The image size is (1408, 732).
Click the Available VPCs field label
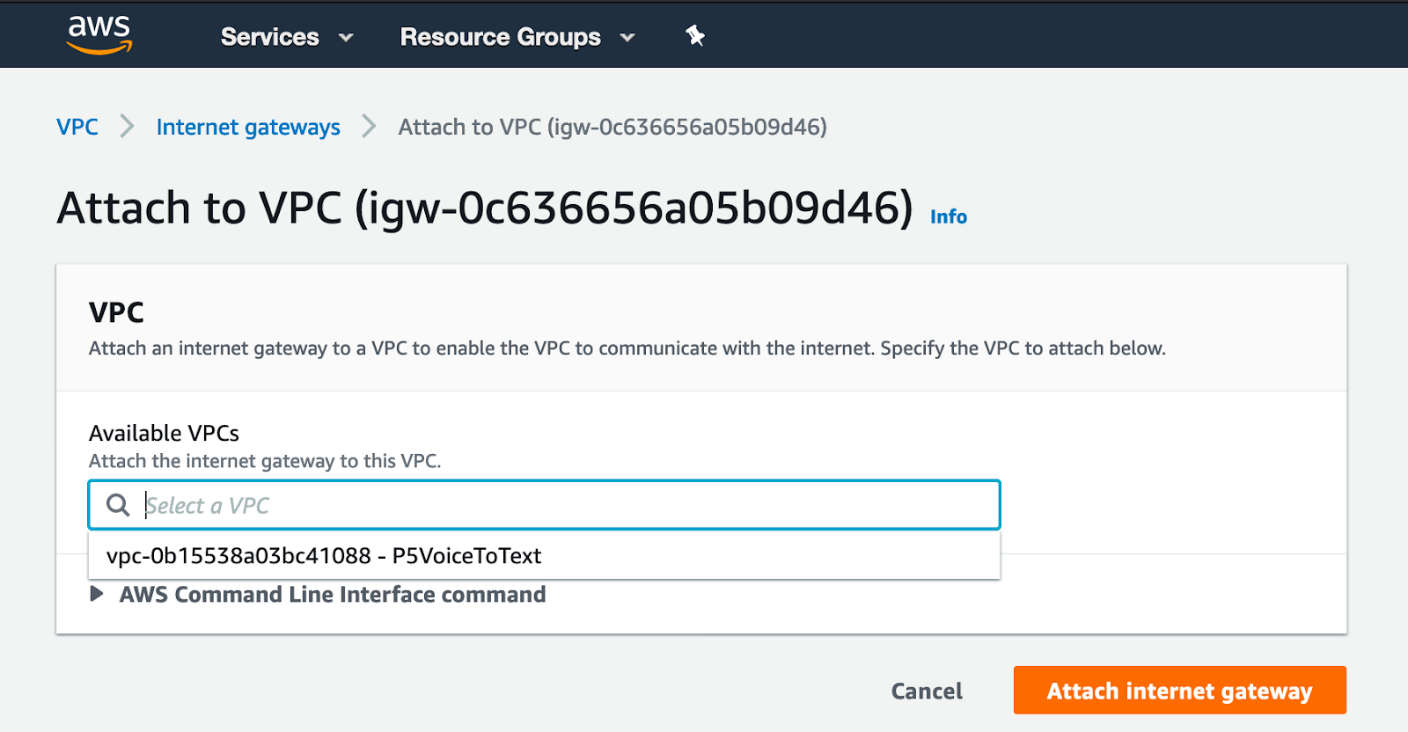tap(164, 433)
